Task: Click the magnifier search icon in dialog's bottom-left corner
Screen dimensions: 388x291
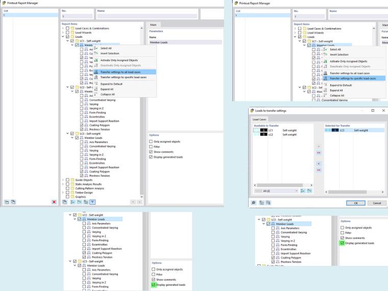Action: pyautogui.click(x=254, y=203)
